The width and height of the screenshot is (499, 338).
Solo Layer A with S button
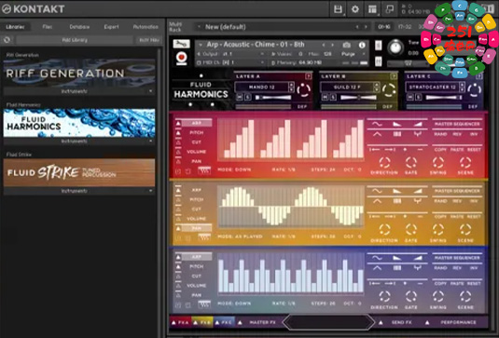[248, 97]
